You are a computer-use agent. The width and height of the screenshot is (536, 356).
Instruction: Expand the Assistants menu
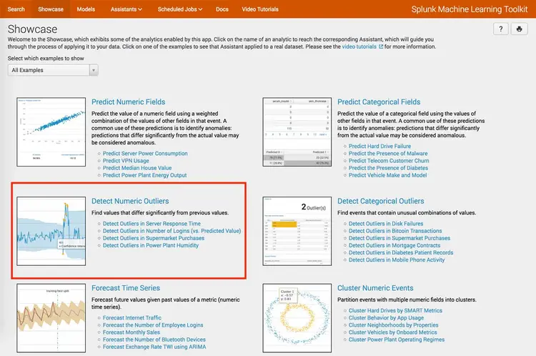point(126,9)
